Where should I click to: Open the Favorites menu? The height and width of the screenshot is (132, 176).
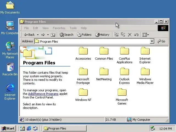coord(59,28)
